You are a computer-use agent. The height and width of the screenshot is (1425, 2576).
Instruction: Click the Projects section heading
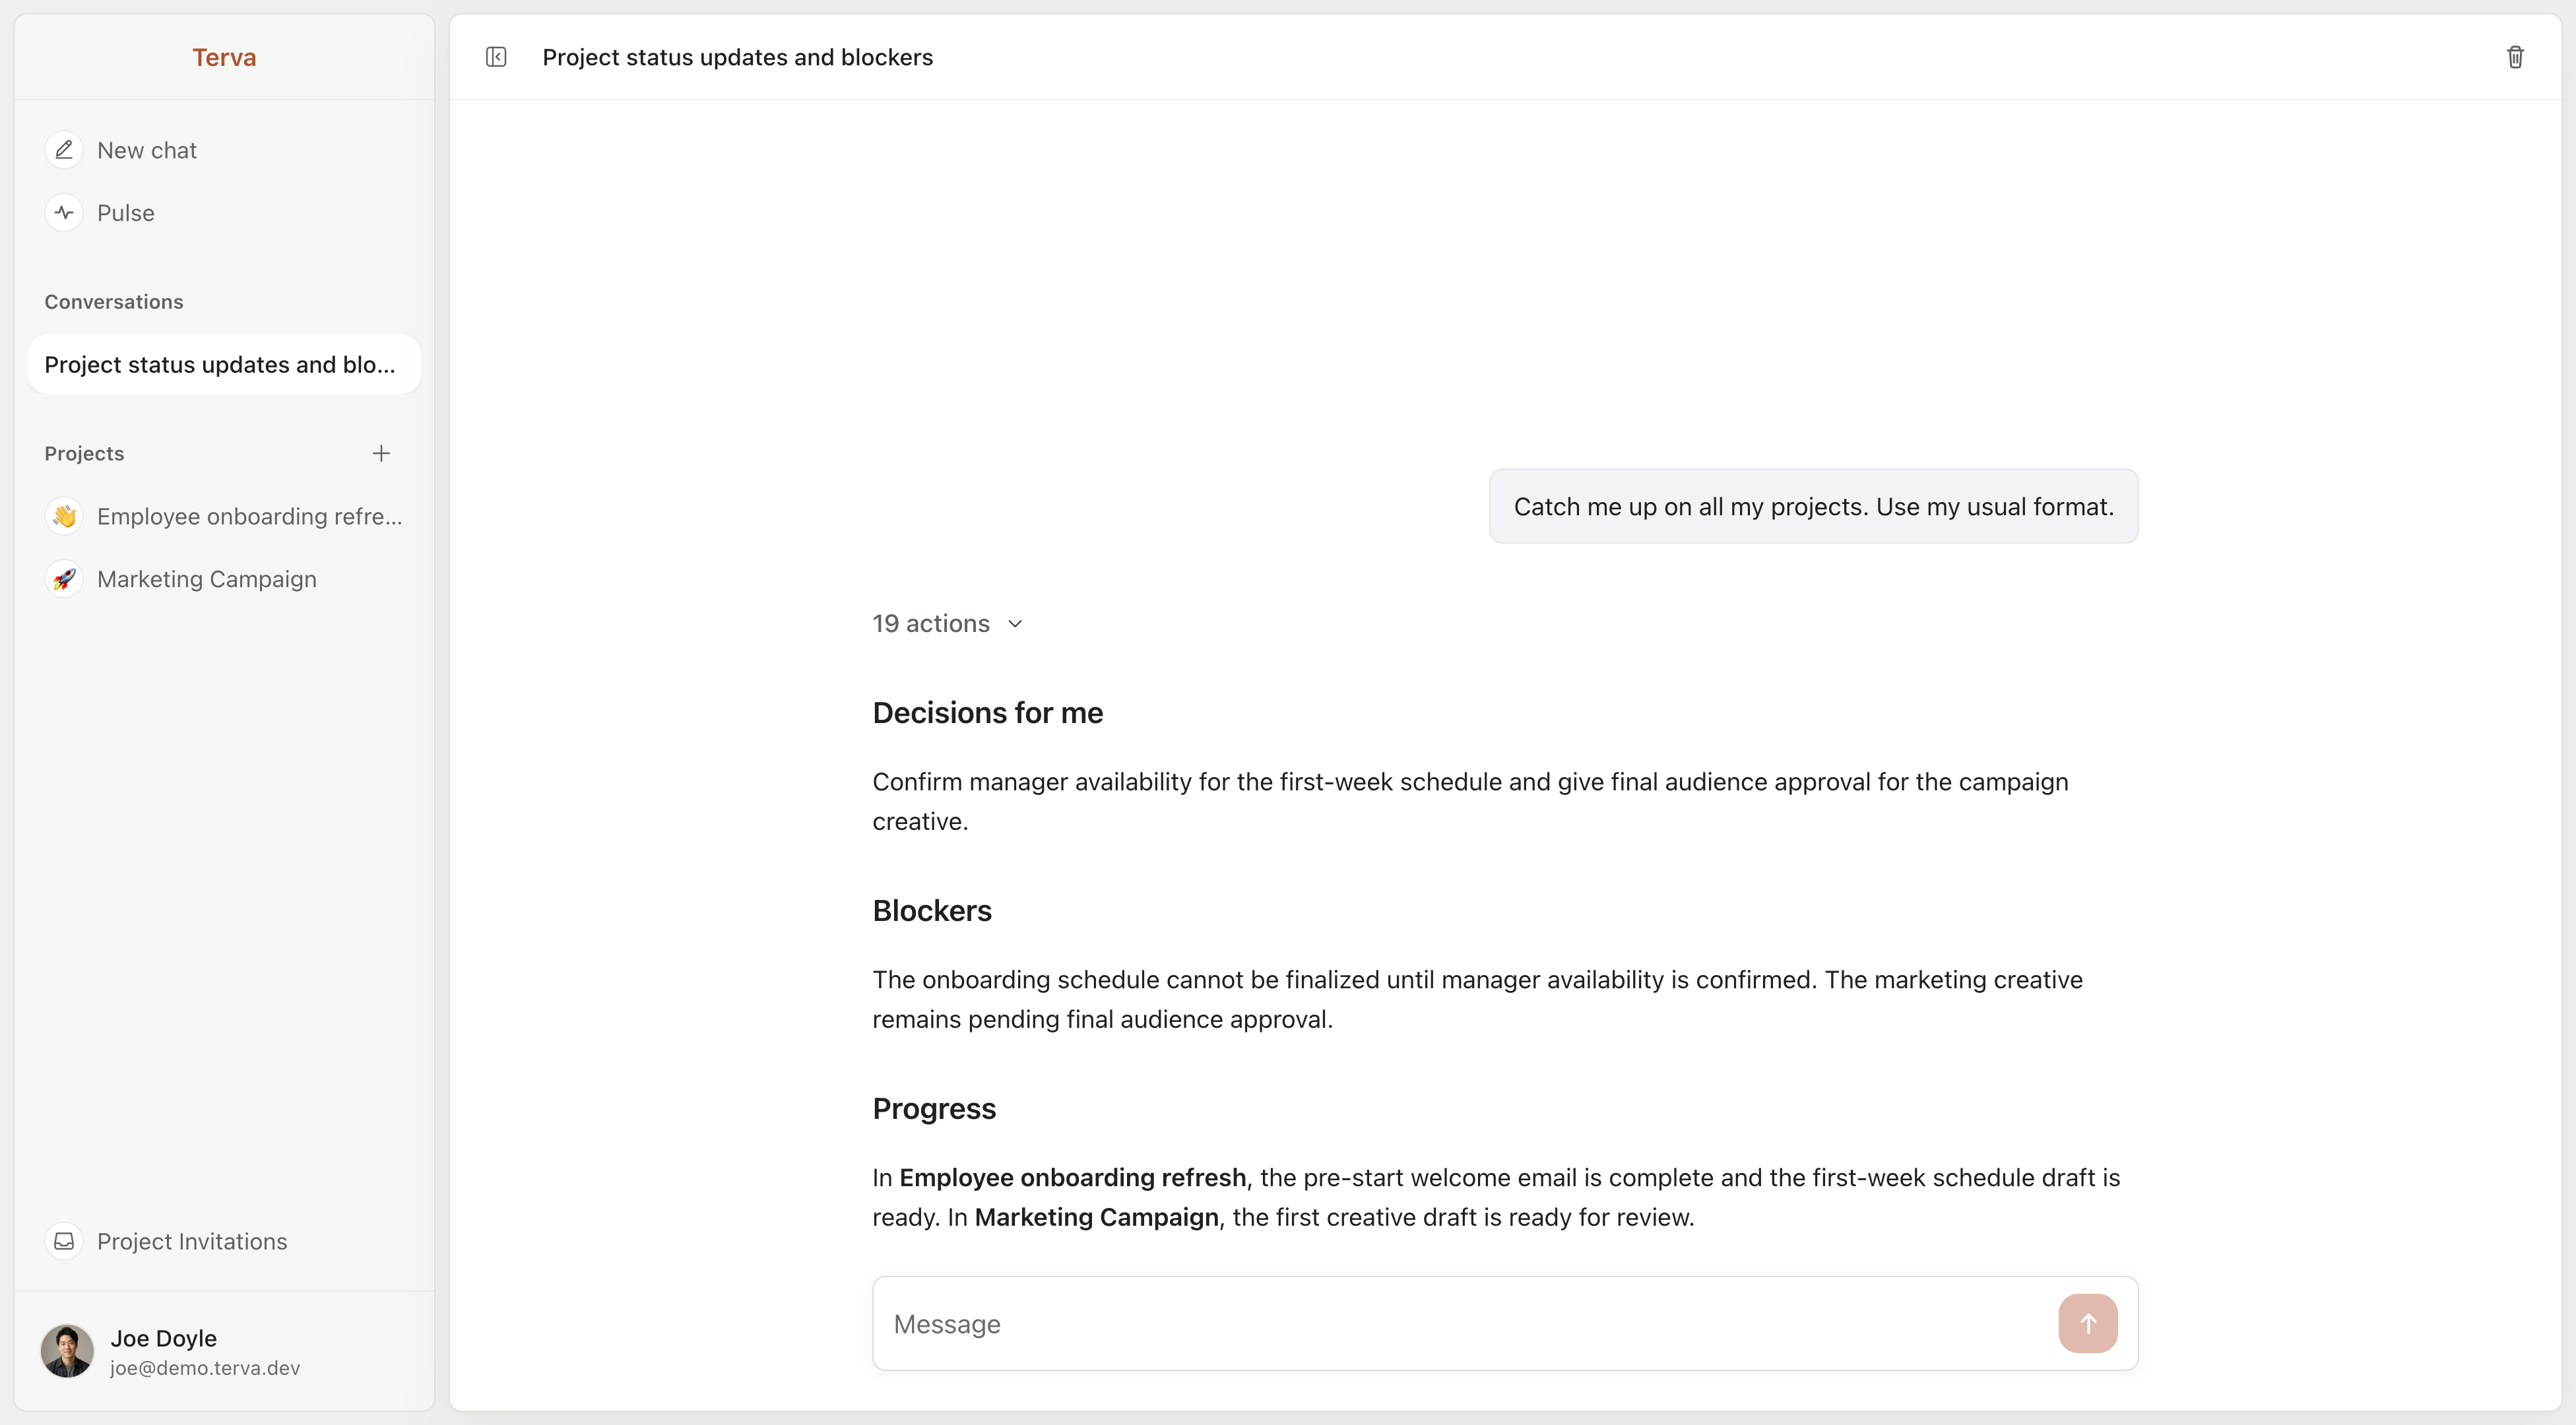click(84, 453)
